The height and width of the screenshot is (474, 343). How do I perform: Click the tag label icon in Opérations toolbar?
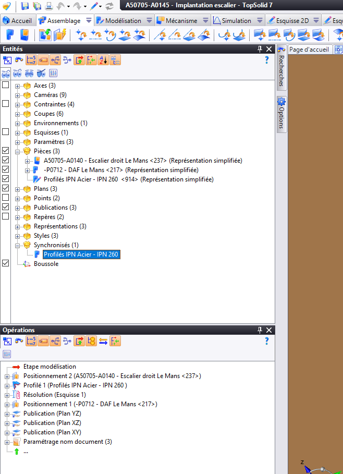coord(43,341)
